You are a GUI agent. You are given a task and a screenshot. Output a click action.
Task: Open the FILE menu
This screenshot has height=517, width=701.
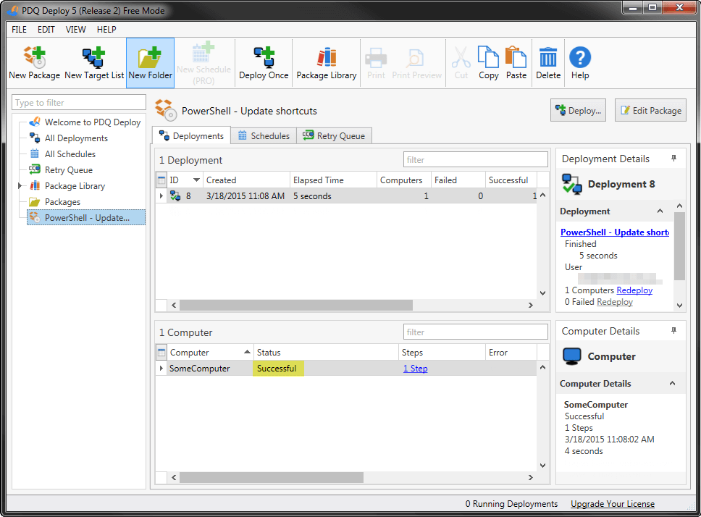coord(20,30)
